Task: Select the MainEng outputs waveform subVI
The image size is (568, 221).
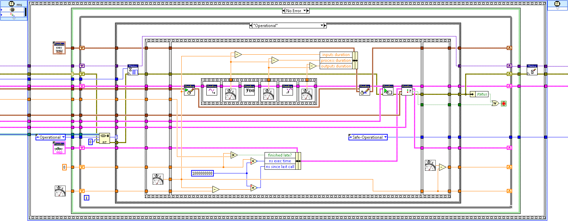Action: 288,90
